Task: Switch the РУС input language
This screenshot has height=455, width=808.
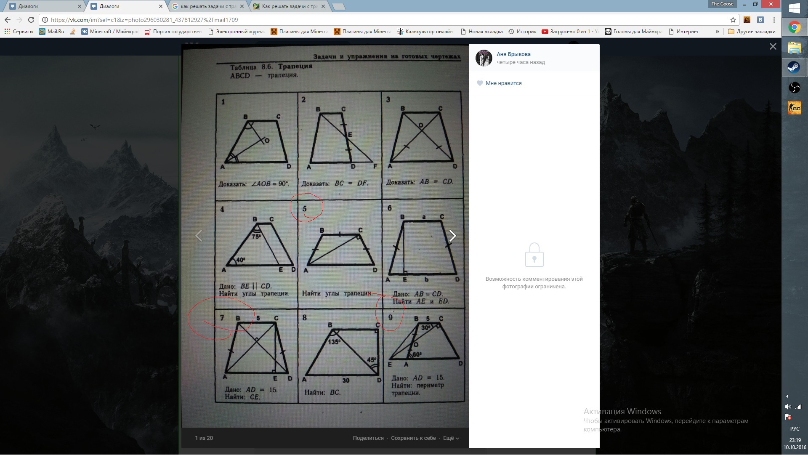Action: pos(795,429)
